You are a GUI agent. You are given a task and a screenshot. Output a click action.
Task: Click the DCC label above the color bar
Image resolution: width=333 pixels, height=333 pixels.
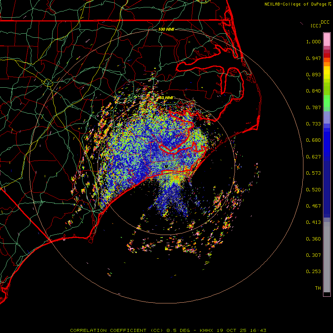click(325, 22)
